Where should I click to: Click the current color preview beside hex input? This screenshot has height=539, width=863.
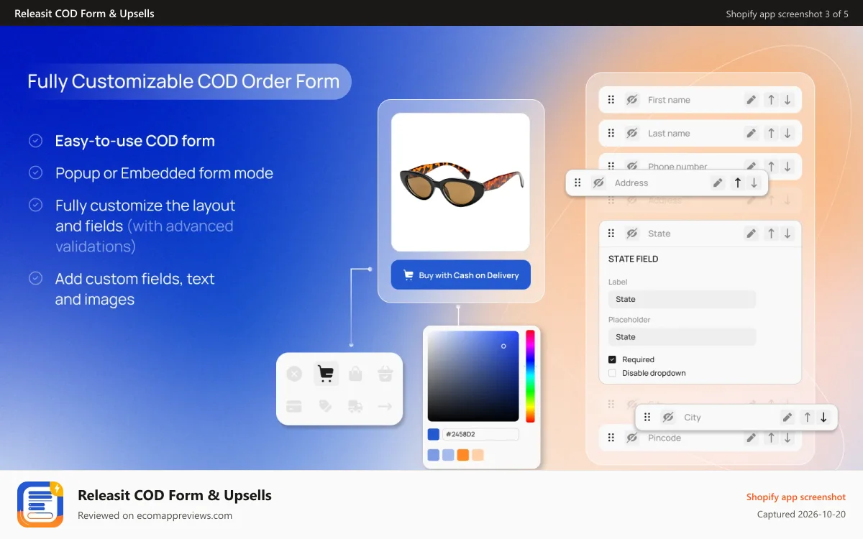433,434
